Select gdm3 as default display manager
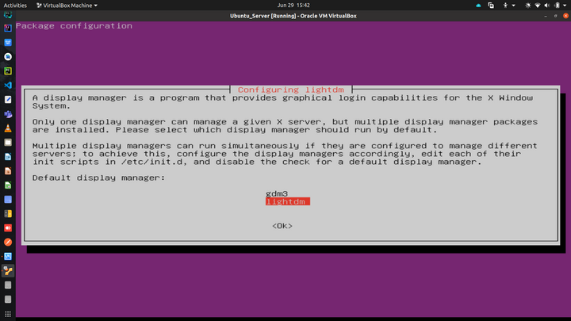Viewport: 571px width, 321px height. [277, 193]
